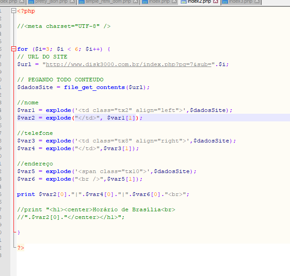290x276 pixels.
Task: Click the meta charset="UTF-8" comment
Action: point(64,26)
